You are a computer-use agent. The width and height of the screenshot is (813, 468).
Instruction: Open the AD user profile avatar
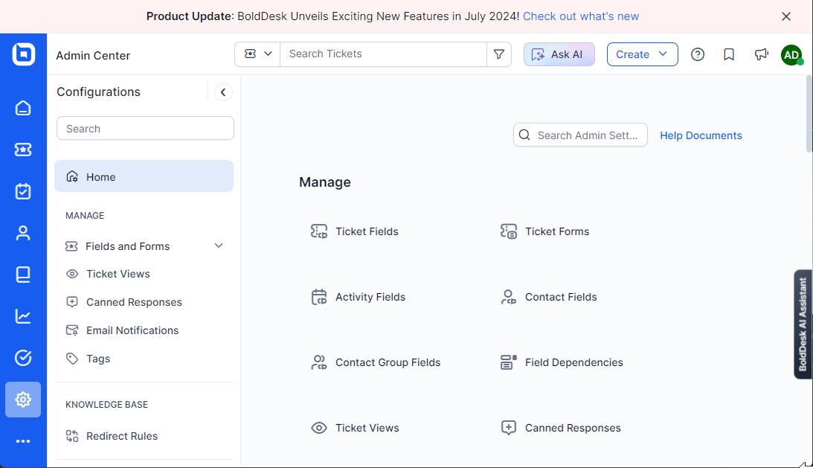(791, 54)
